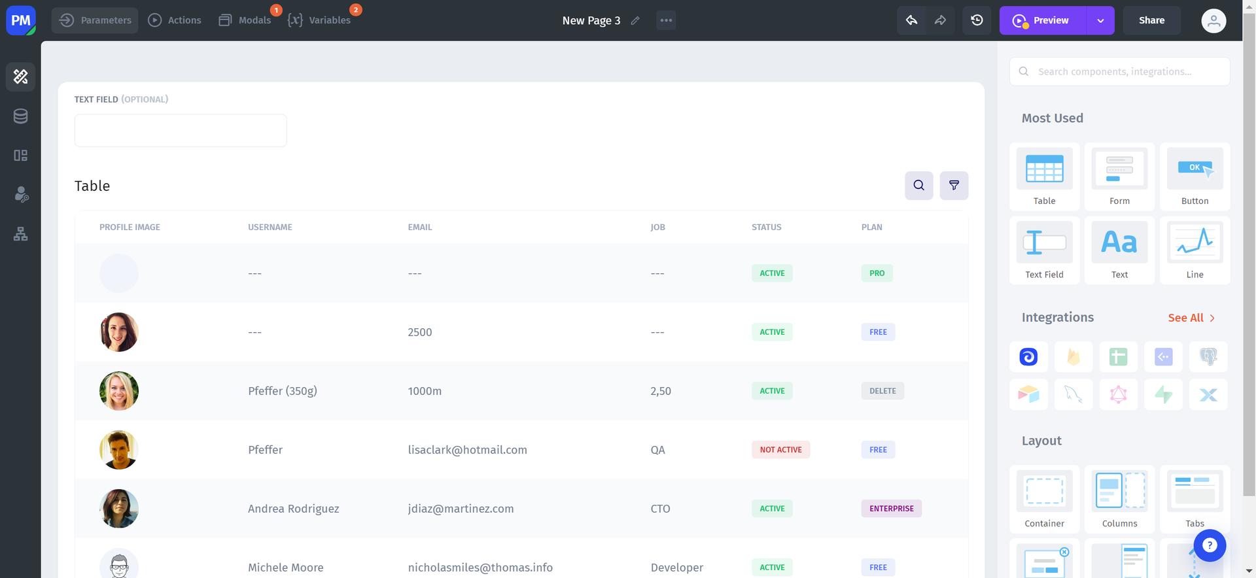Click the search components input field
The height and width of the screenshot is (578, 1256).
pyautogui.click(x=1120, y=71)
